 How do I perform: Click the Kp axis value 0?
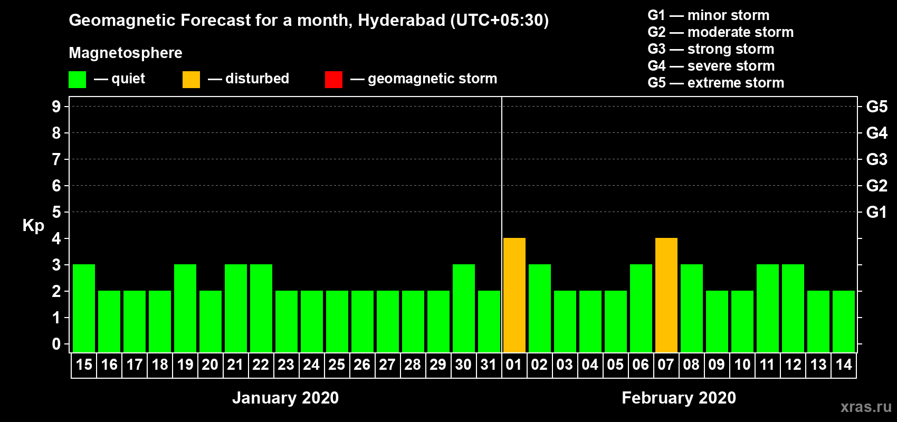pos(56,344)
